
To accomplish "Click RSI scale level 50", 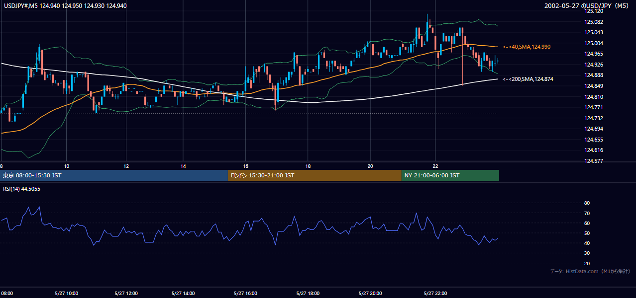I will point(587,233).
